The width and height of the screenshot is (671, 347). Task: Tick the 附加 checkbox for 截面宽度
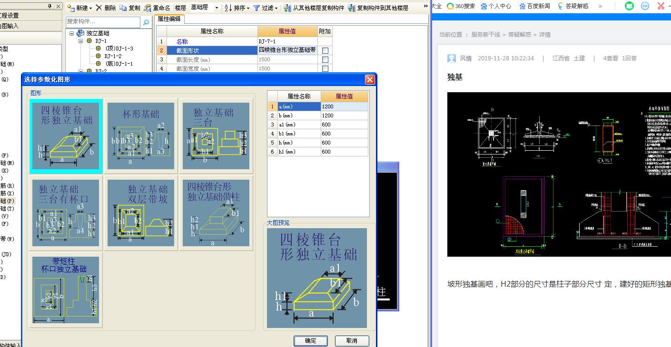click(325, 68)
